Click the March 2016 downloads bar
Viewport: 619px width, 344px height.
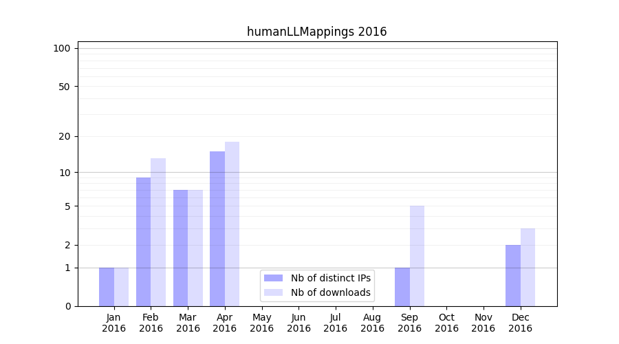195,248
